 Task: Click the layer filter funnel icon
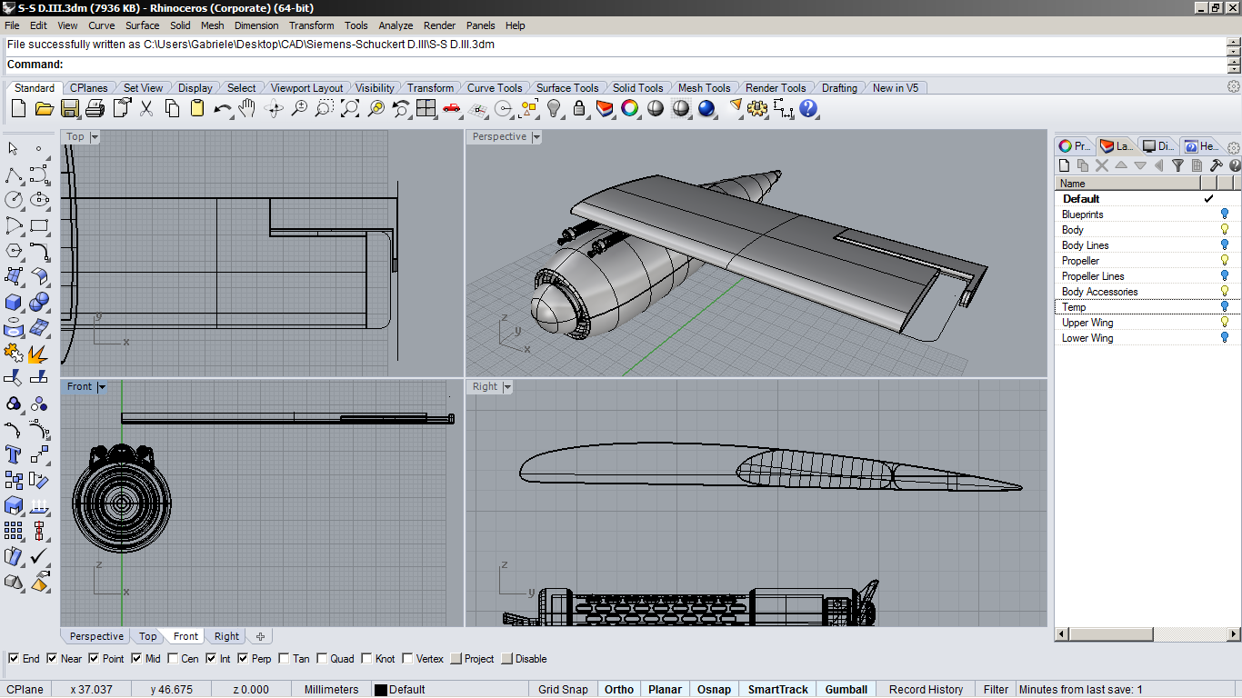(1177, 165)
